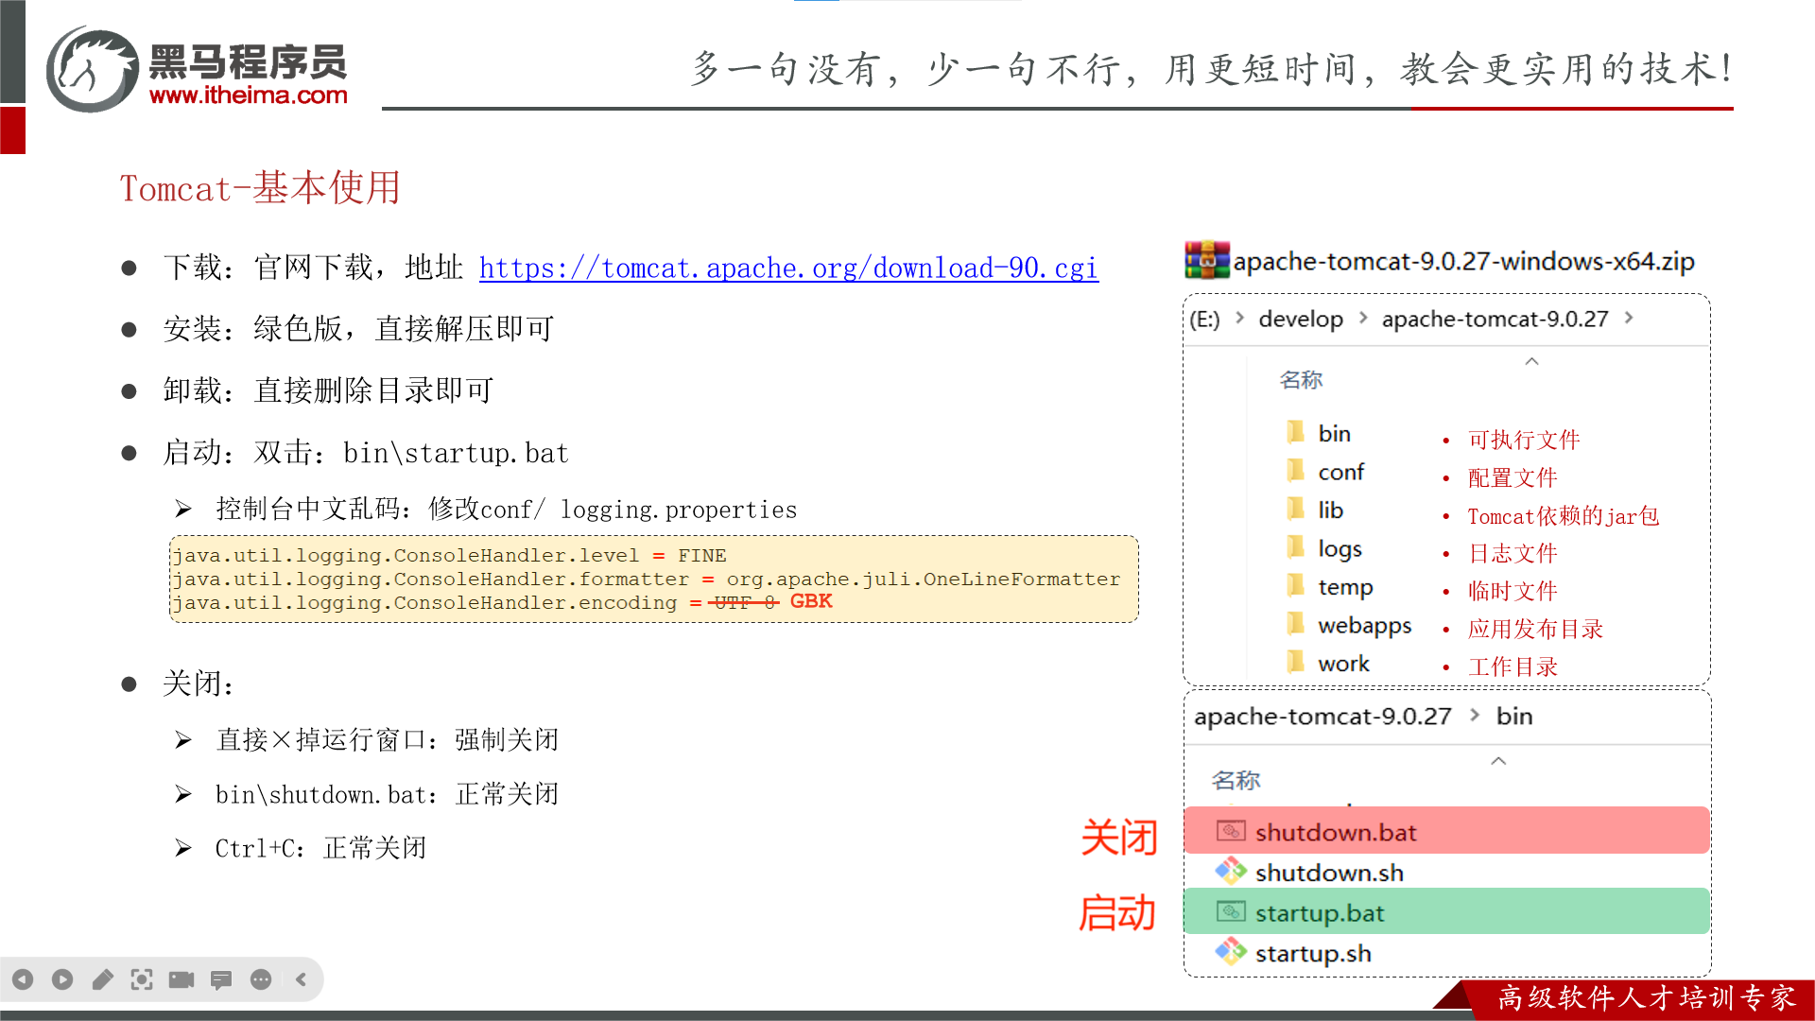Screen dimensions: 1815x1021
Task: Click the startup.bat file name
Action: pos(1320,914)
